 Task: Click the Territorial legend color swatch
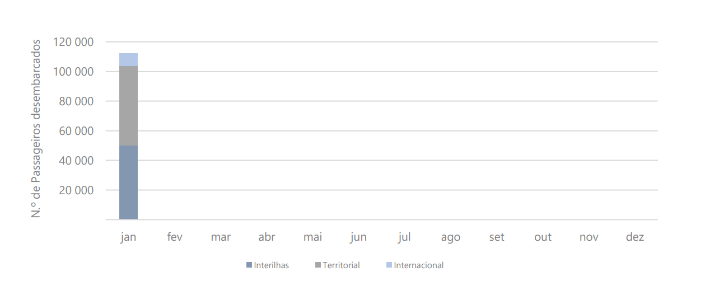[319, 265]
